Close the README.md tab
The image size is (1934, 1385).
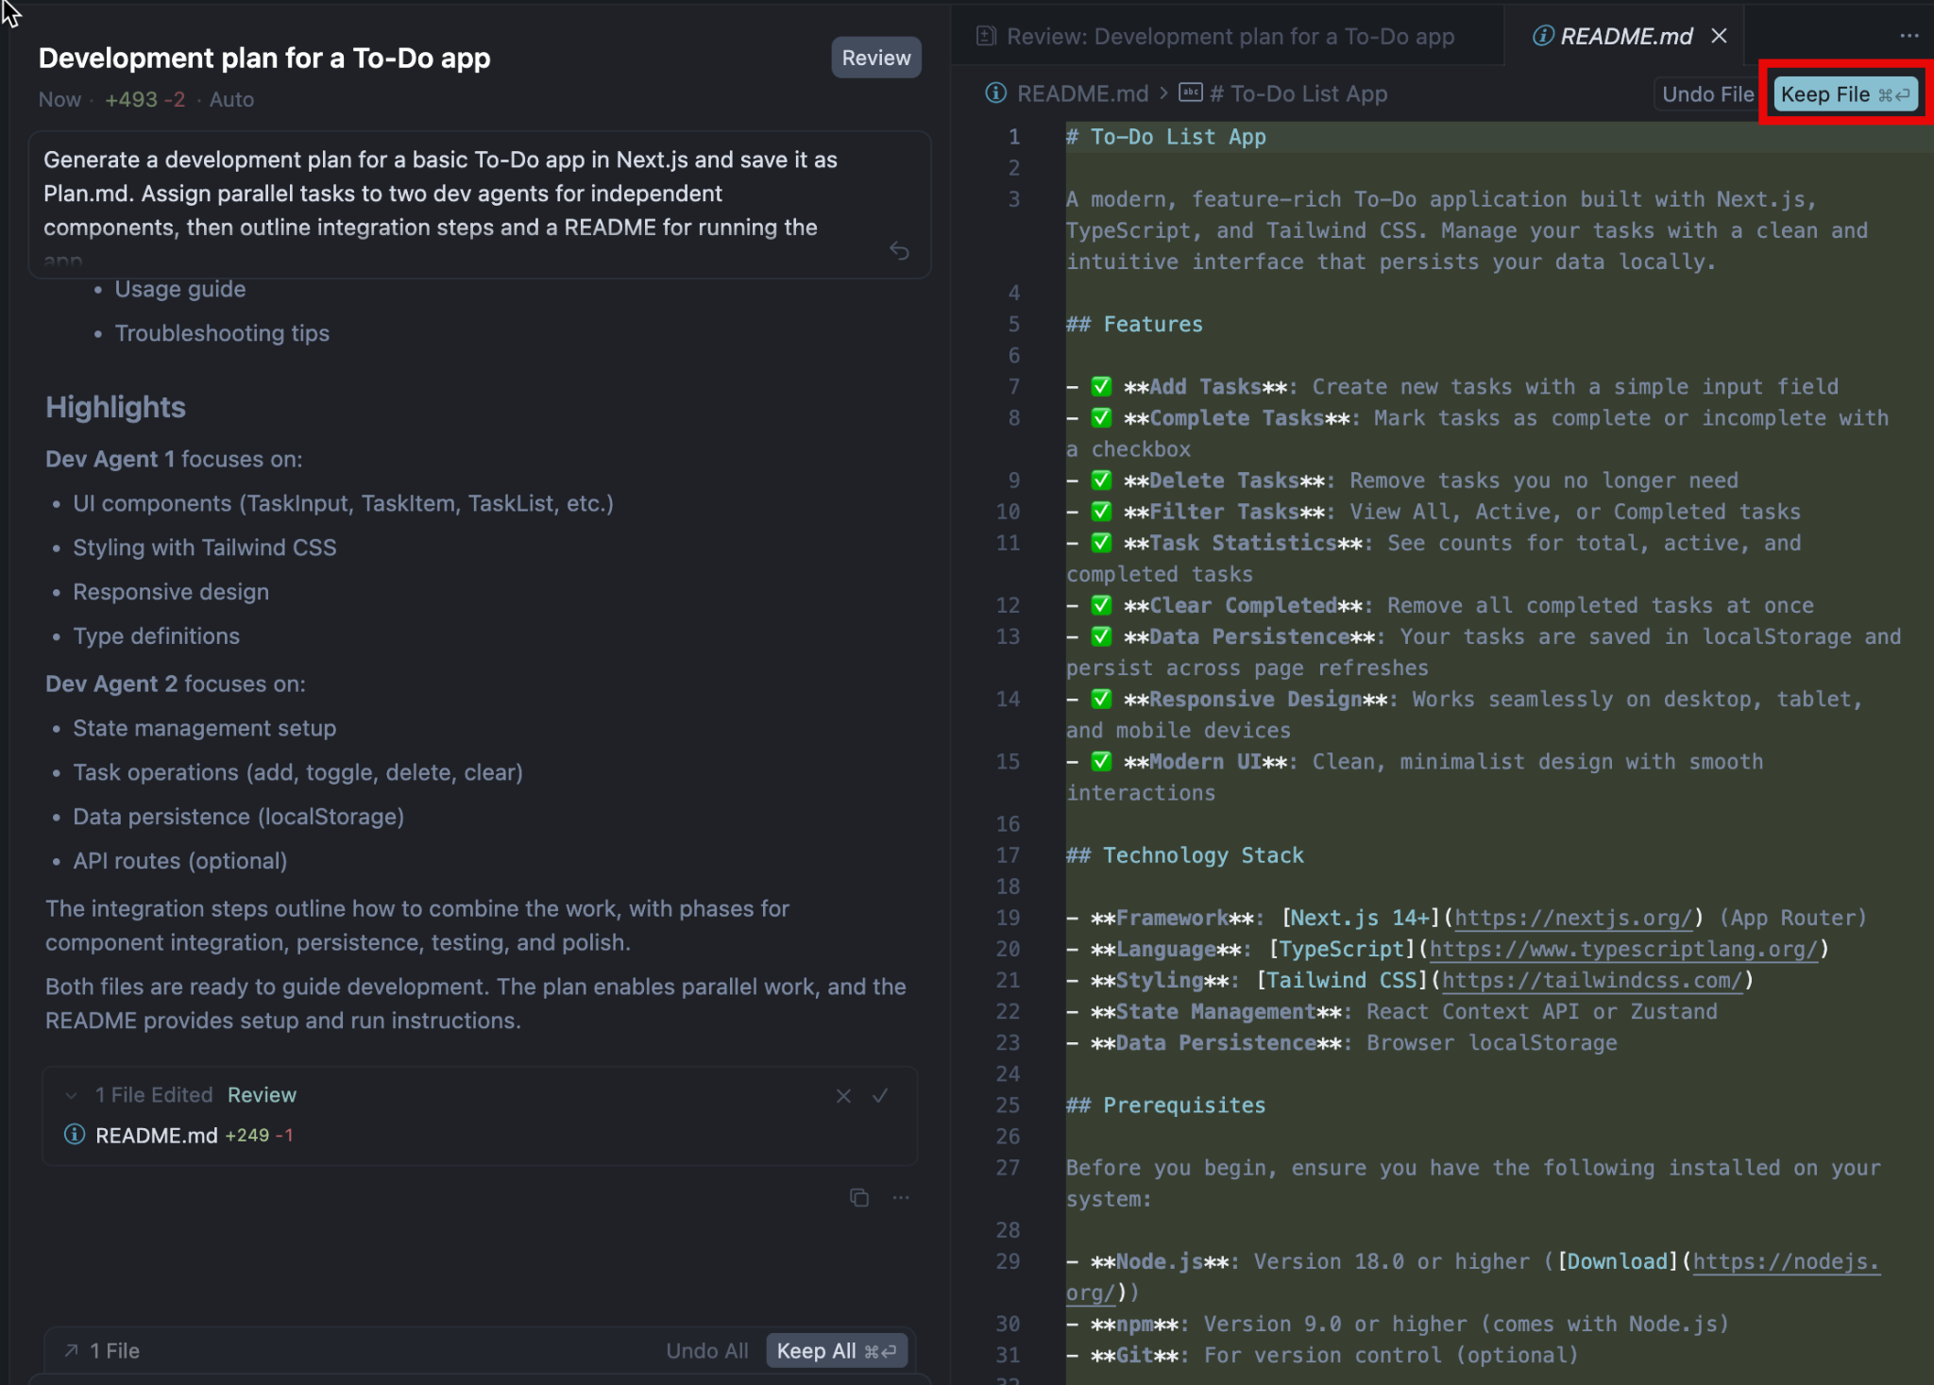(1719, 36)
